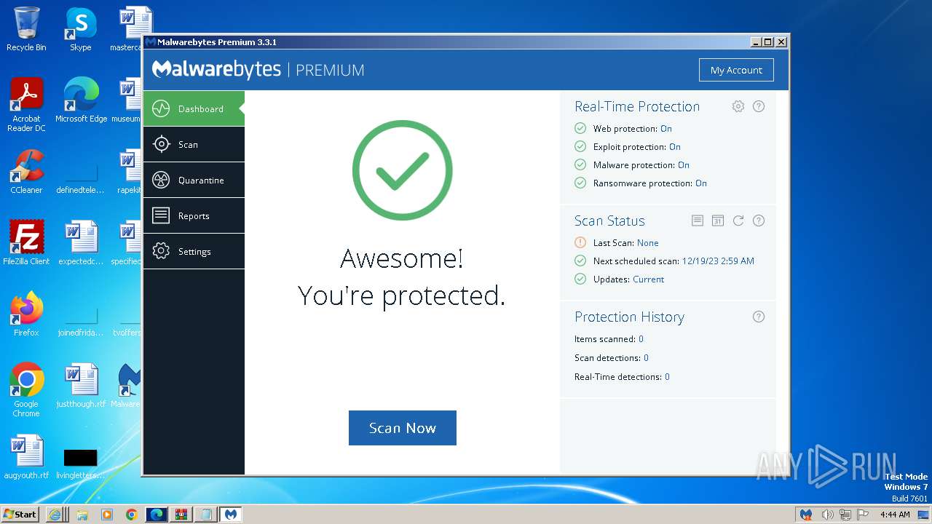The width and height of the screenshot is (932, 524).
Task: Open expectedc... document on desktop
Action: point(81,243)
